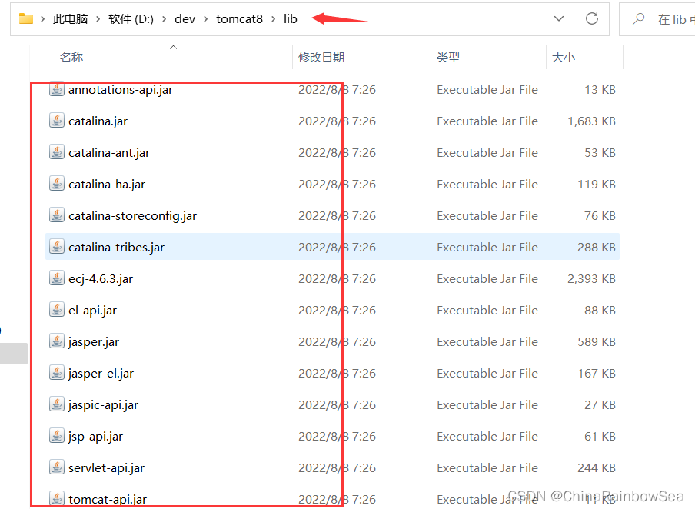Open the address bar history dropdown

coord(559,18)
